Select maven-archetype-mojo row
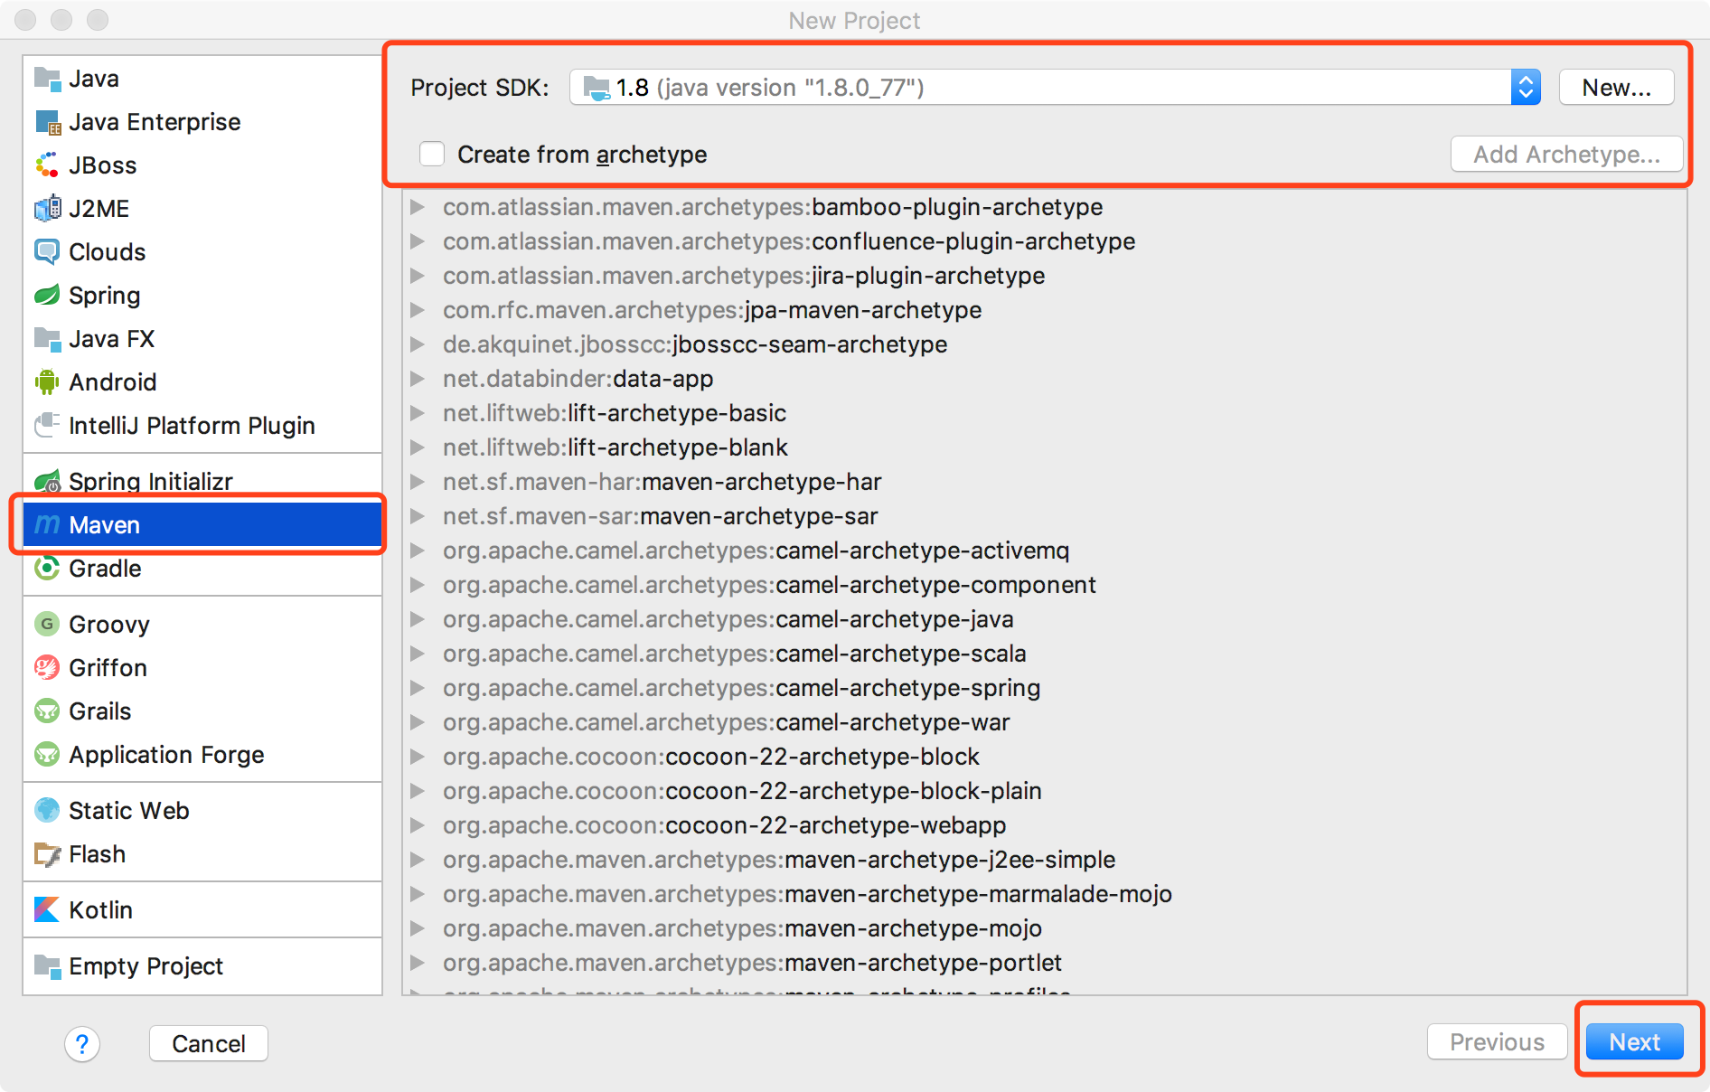The height and width of the screenshot is (1092, 1710). point(1045,928)
